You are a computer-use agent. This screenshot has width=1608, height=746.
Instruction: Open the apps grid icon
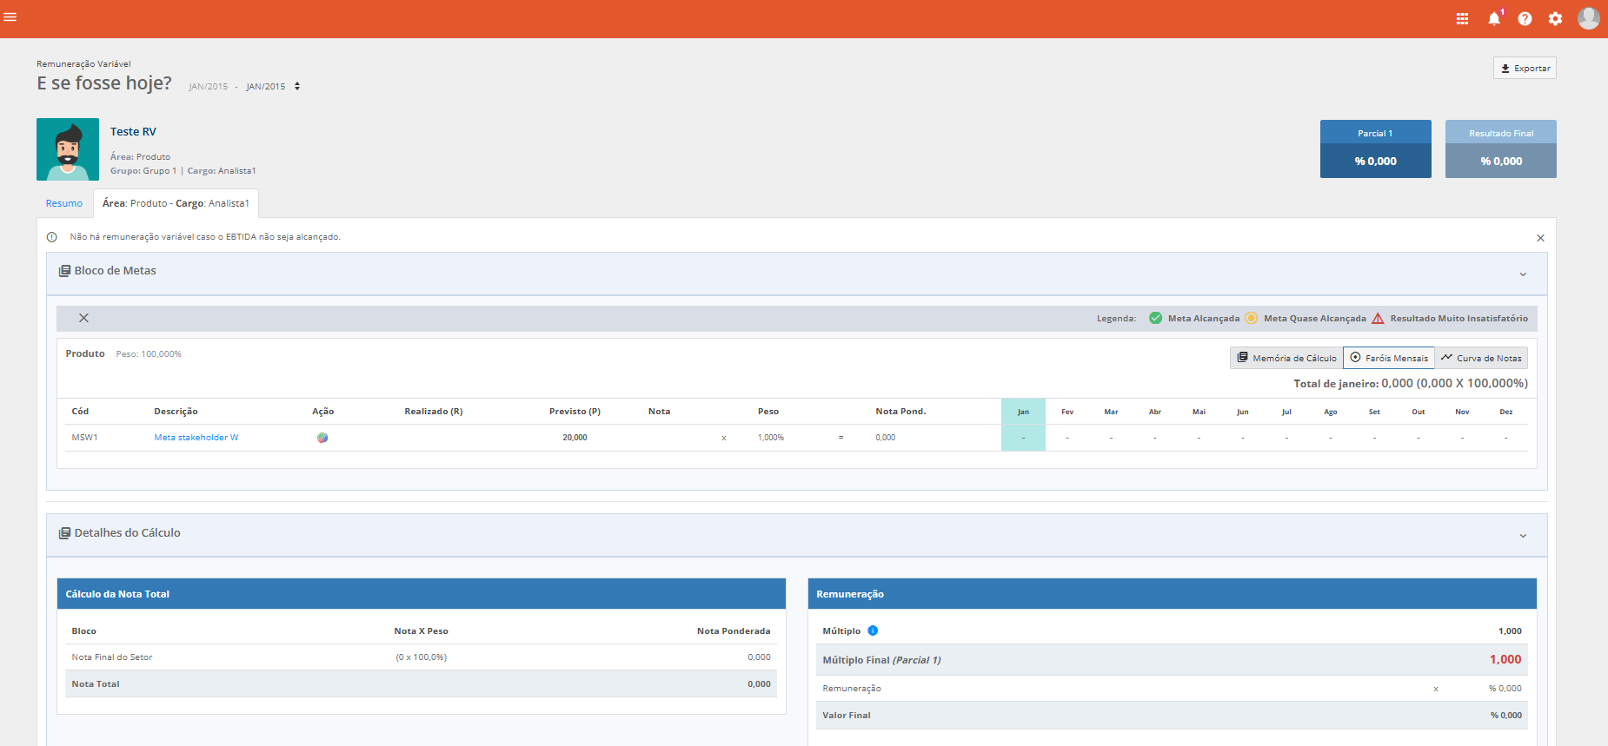pos(1462,18)
